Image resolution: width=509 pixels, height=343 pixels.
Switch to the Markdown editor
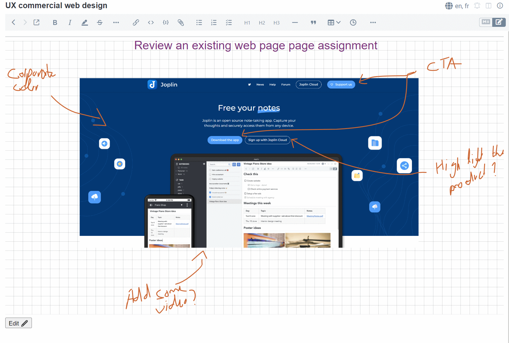pos(486,22)
